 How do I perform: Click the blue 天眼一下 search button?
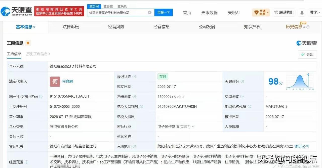(x=164, y=12)
